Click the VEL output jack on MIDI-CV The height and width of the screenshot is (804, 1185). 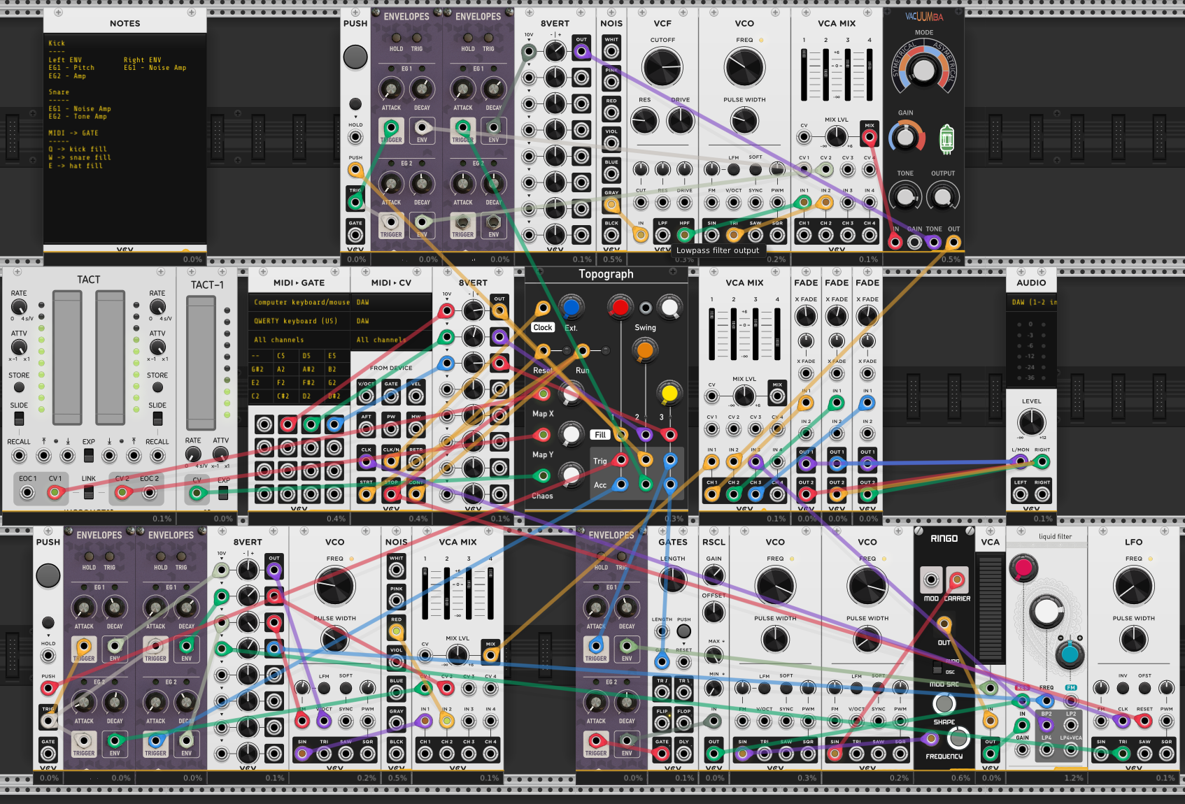click(x=416, y=396)
